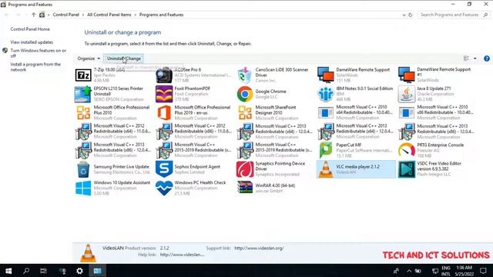
Task: Open Settings gear on the taskbar
Action: coord(79,271)
